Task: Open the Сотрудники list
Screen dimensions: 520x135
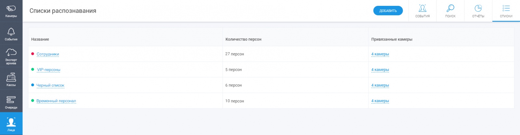Action: pyautogui.click(x=48, y=54)
